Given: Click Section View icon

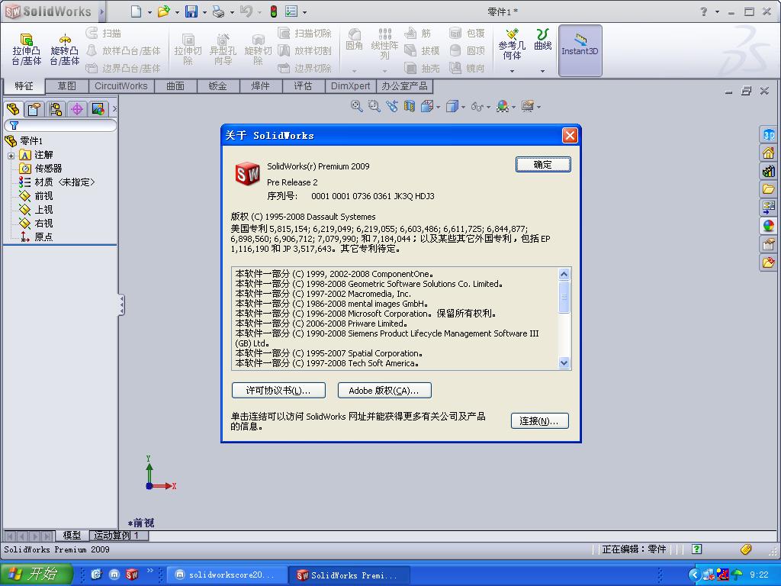Looking at the screenshot, I should (410, 106).
